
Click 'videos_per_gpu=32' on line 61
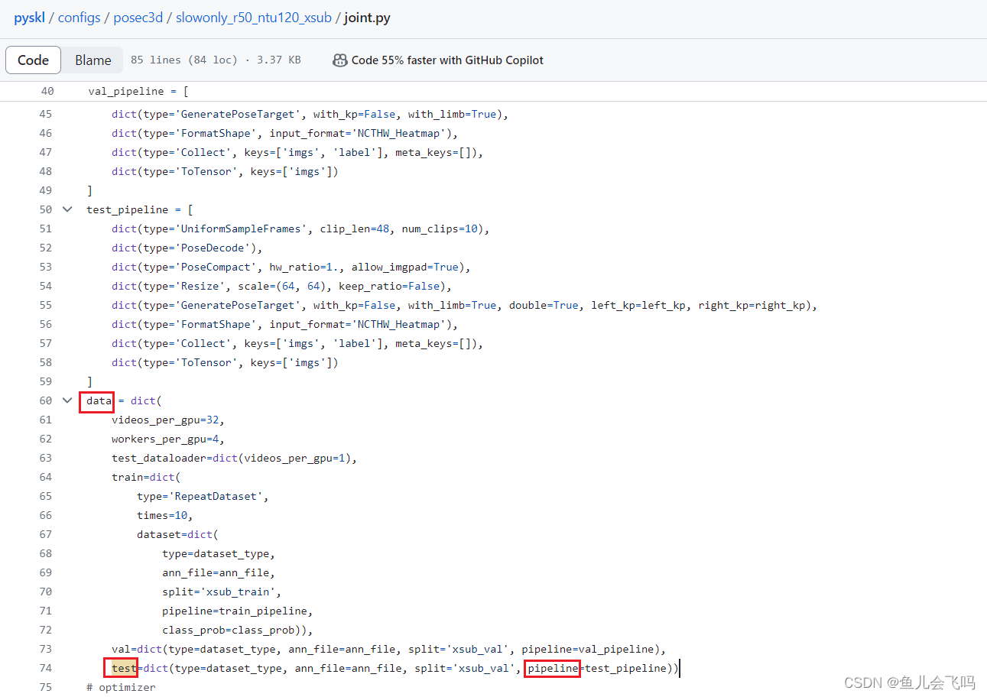point(165,420)
